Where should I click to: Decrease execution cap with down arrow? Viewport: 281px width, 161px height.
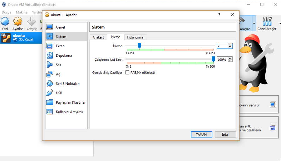tap(230, 61)
